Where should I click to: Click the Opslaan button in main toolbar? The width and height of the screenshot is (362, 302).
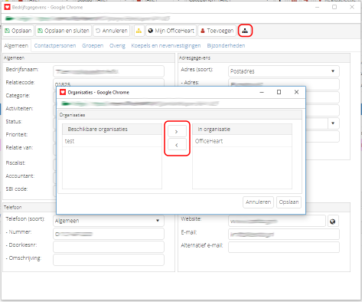click(x=18, y=31)
